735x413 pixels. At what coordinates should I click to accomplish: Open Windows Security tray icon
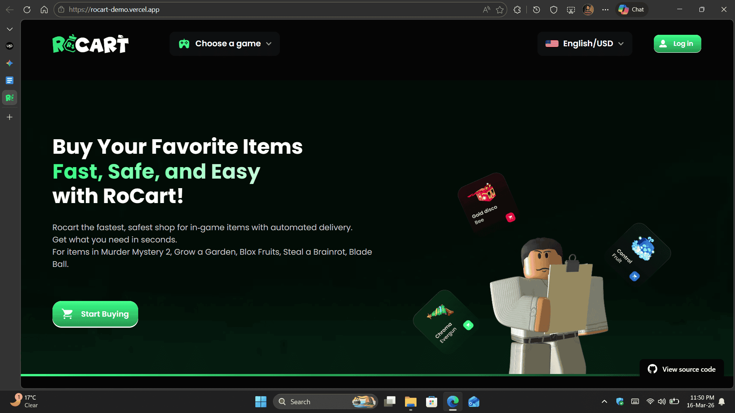pos(620,402)
